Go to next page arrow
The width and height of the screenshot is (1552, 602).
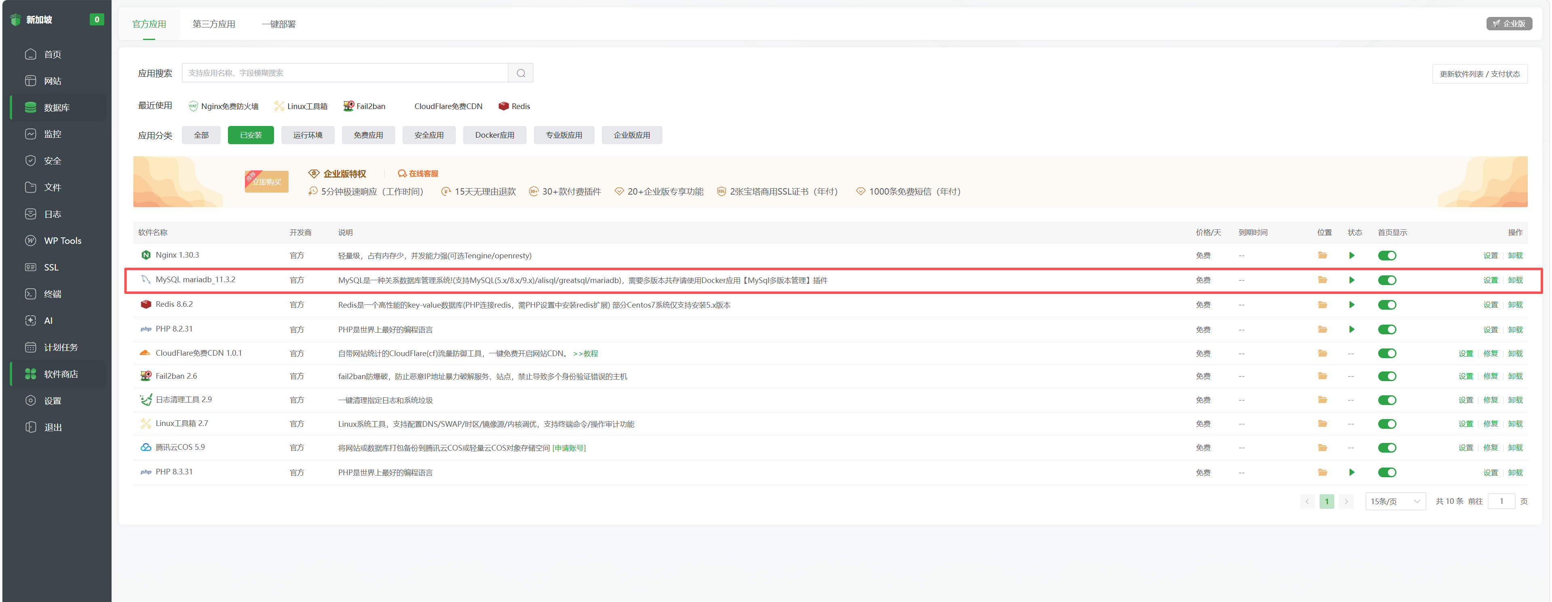[1346, 501]
